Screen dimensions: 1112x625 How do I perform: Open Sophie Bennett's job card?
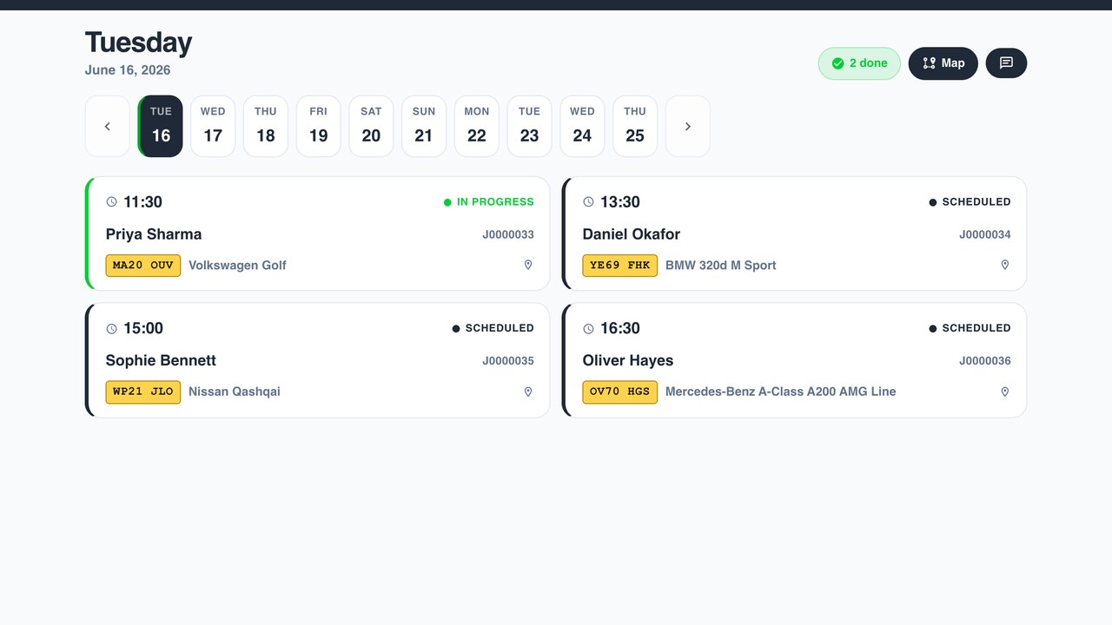[x=318, y=360]
